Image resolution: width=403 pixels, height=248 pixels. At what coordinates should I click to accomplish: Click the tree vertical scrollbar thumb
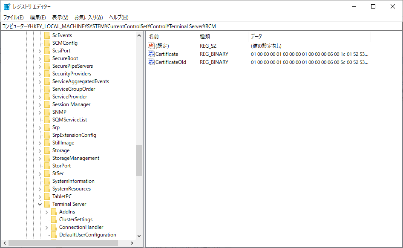pos(139,160)
